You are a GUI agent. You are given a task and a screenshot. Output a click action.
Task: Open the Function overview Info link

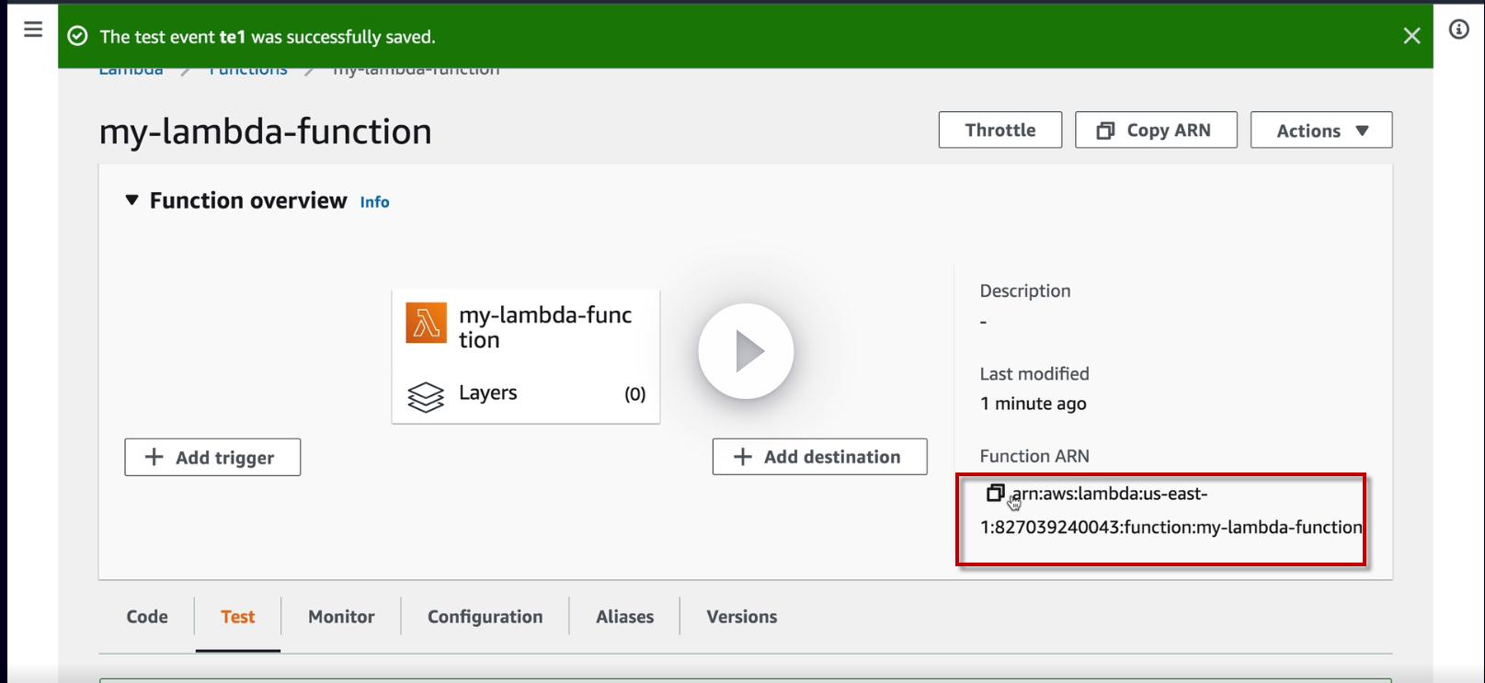[x=374, y=202]
